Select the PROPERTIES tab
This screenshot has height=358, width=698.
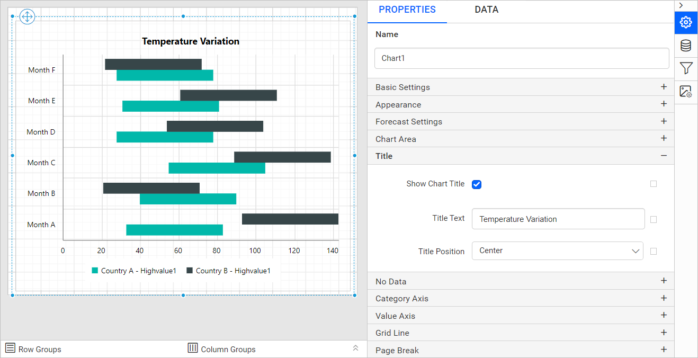[x=407, y=10]
